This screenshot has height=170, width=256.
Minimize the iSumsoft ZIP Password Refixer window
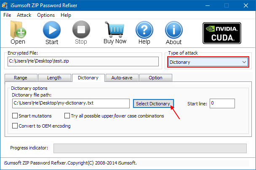coord(208,5)
